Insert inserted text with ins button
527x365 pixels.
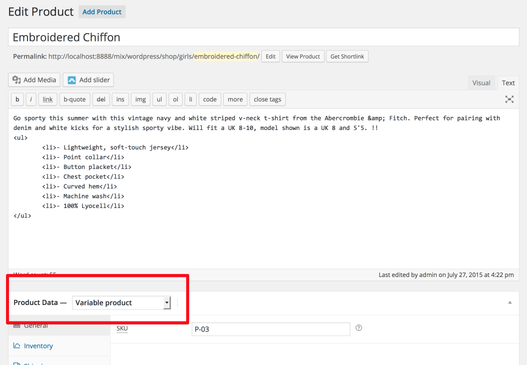click(120, 99)
